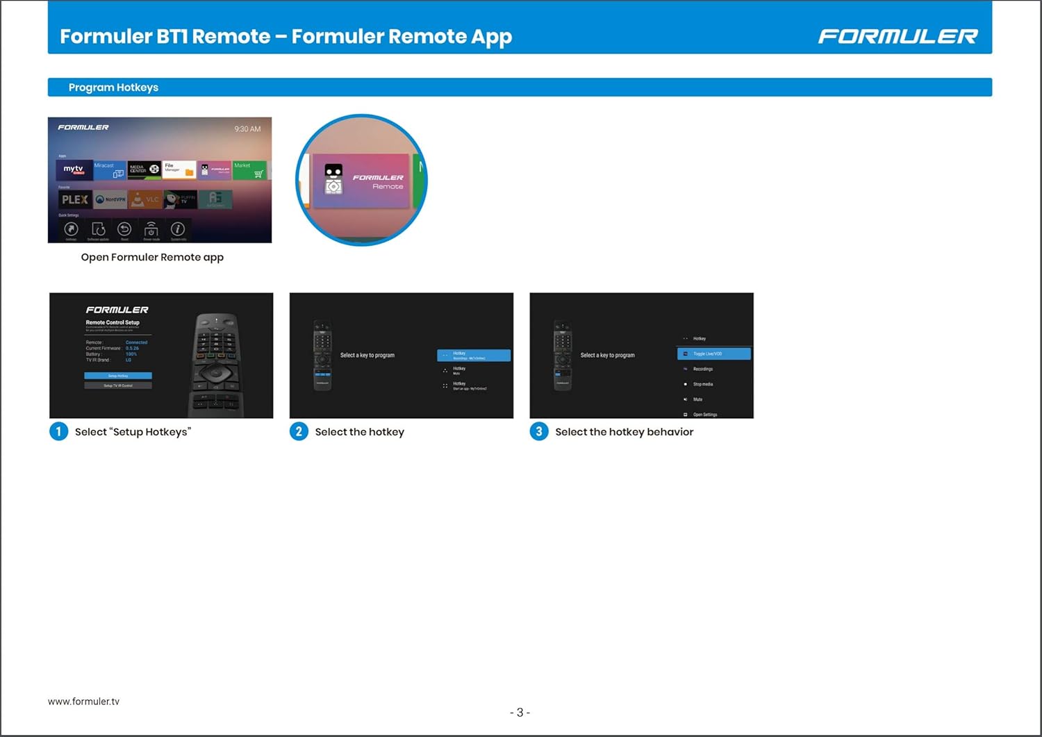
Task: Click the System info quick setting icon
Action: (x=178, y=230)
